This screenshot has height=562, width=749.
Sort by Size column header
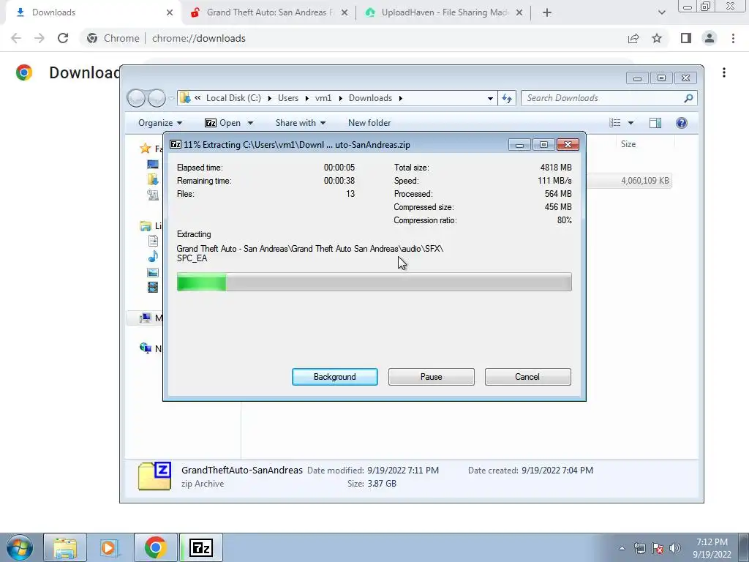628,144
